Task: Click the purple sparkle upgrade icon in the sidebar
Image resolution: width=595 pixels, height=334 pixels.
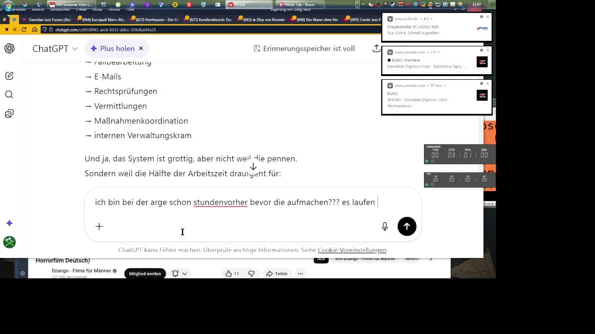Action: pyautogui.click(x=9, y=223)
